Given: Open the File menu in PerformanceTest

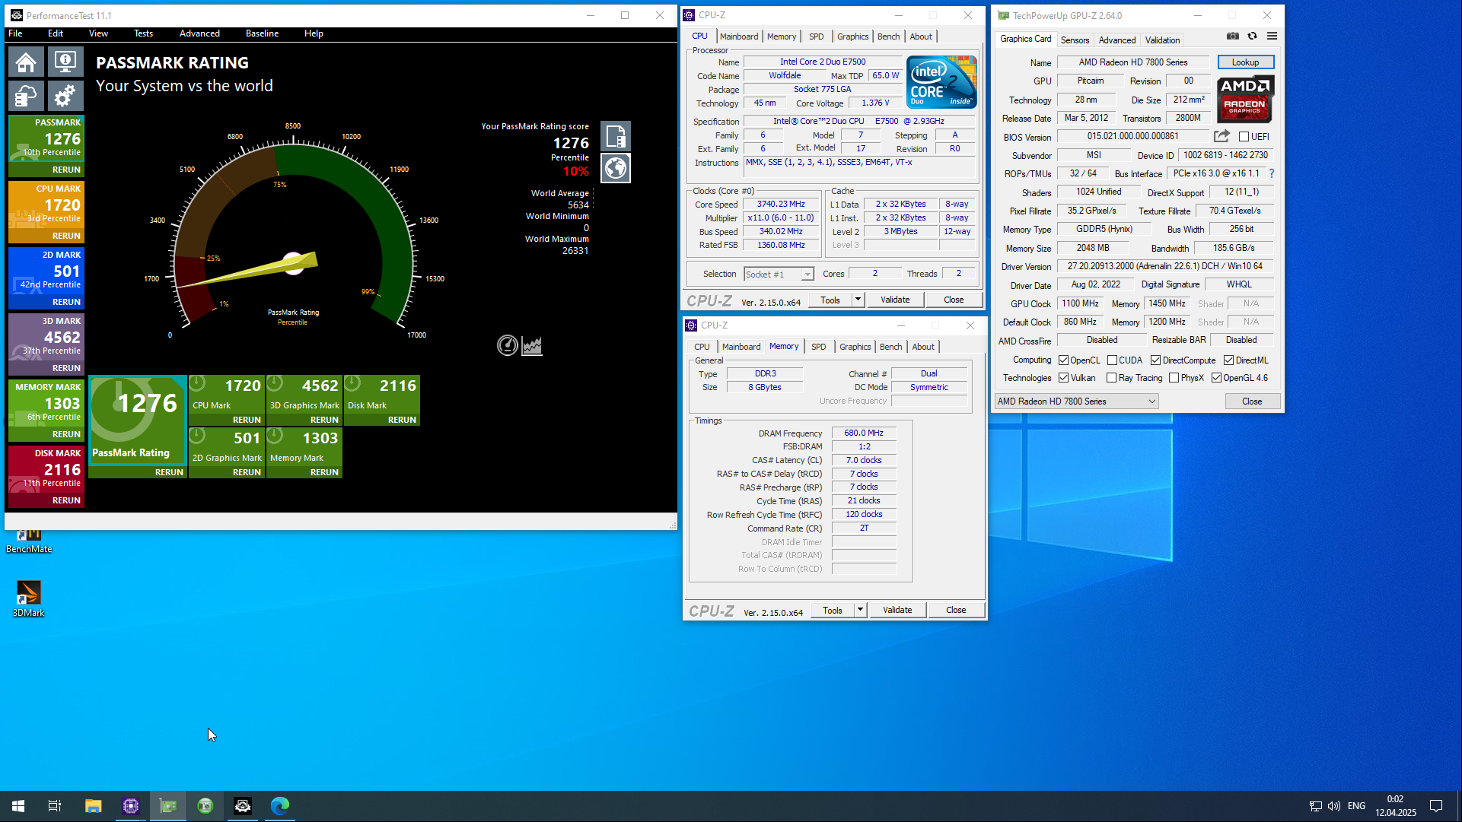Looking at the screenshot, I should point(15,33).
